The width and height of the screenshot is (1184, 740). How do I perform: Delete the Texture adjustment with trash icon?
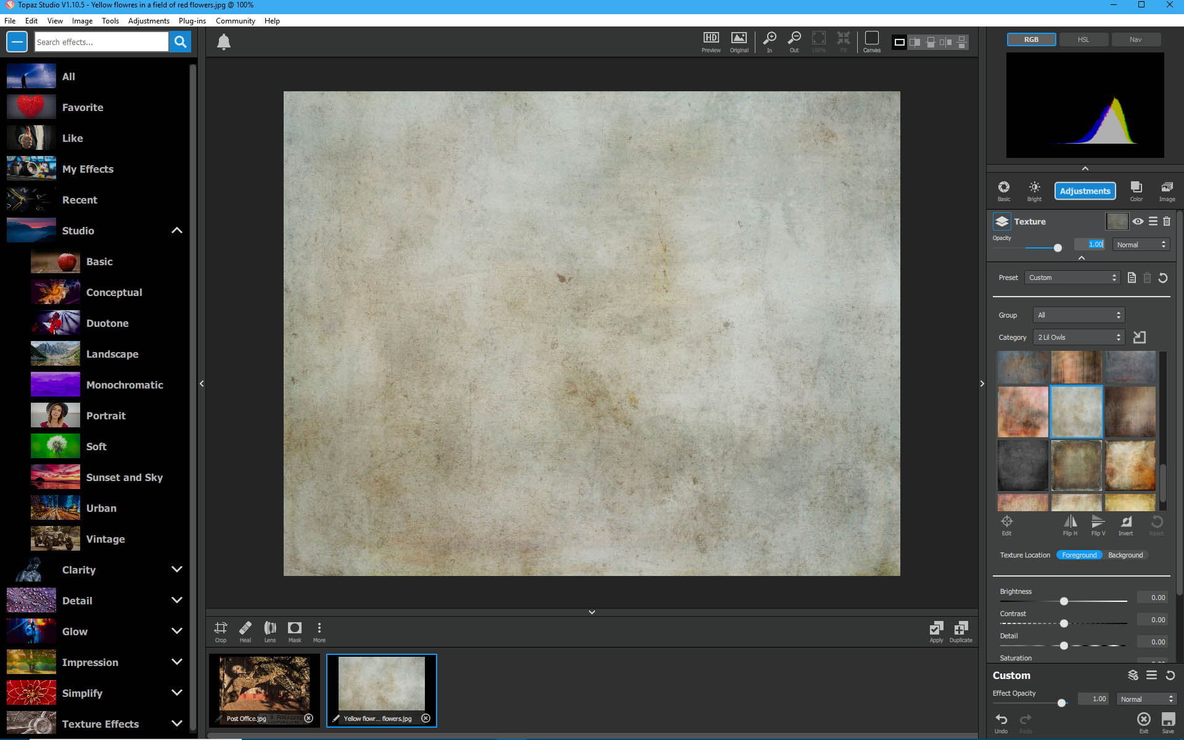point(1167,221)
